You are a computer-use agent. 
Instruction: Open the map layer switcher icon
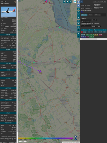pos(75,2)
